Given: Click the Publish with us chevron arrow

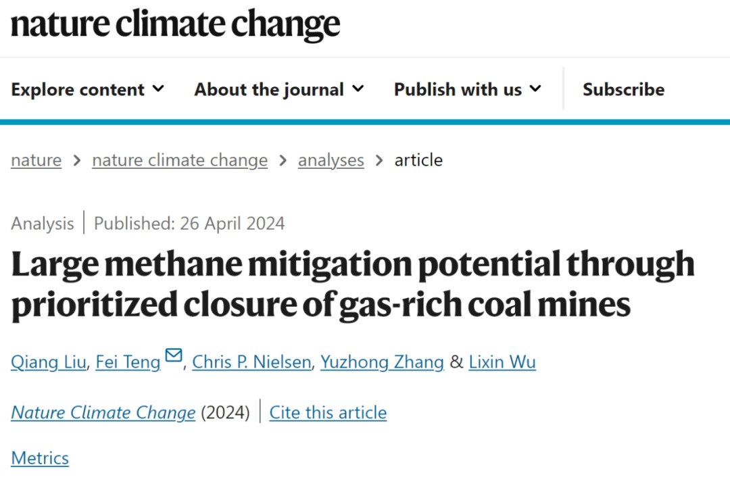Looking at the screenshot, I should [x=535, y=89].
